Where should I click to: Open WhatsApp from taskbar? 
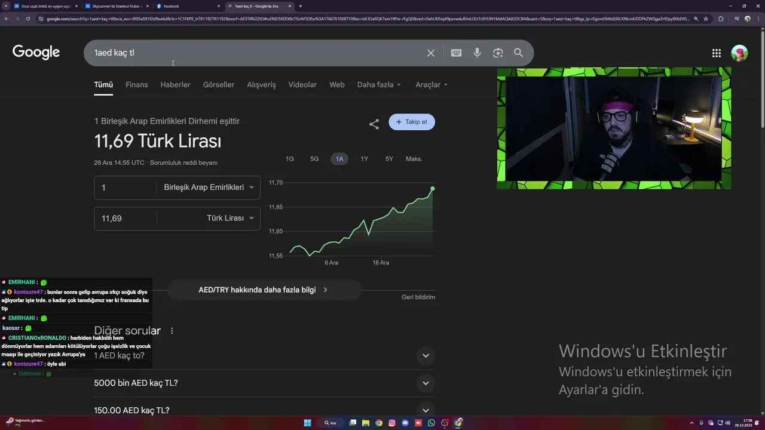(x=432, y=423)
